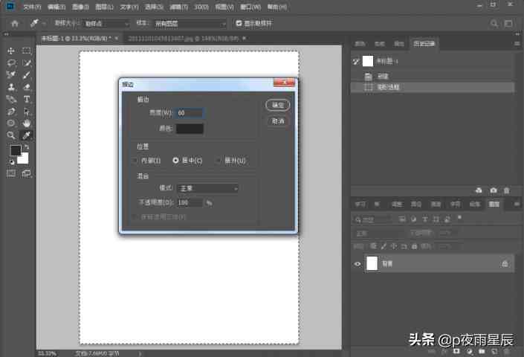Viewport: 524px width, 357px height.
Task: Select the Clone Stamp tool
Action: tap(10, 87)
